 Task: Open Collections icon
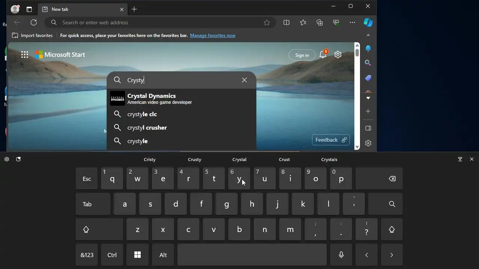click(320, 22)
